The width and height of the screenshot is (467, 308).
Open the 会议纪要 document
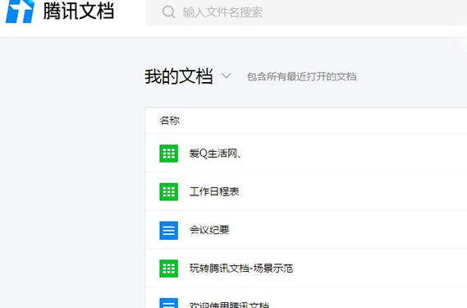pos(209,230)
